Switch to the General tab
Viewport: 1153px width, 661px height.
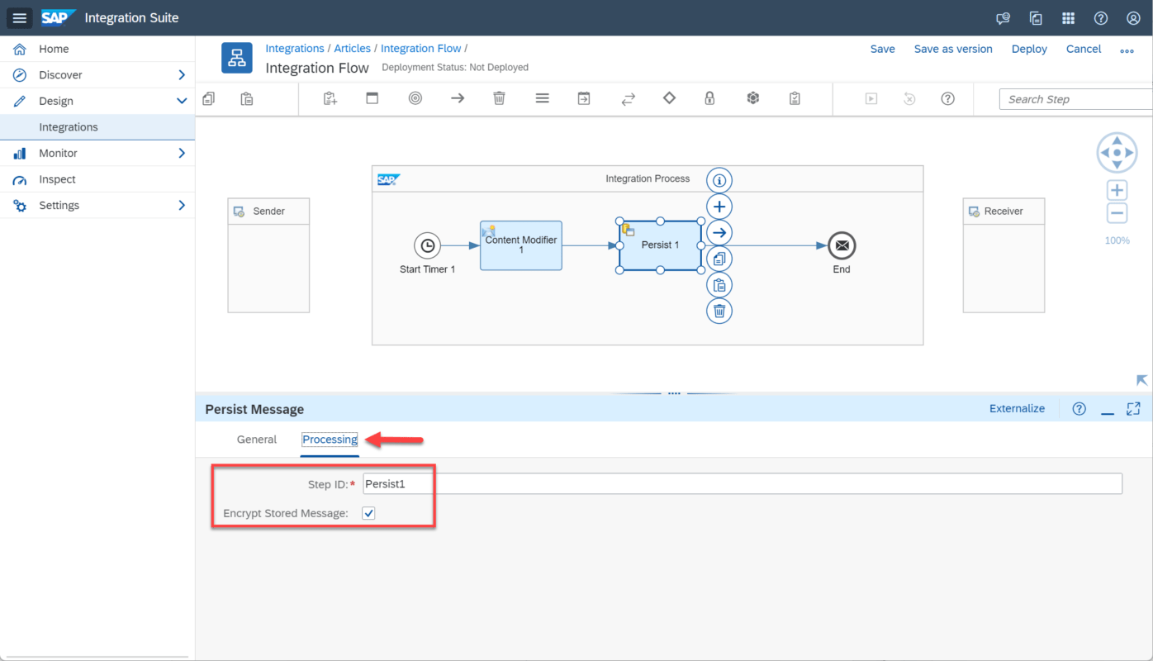(x=257, y=440)
